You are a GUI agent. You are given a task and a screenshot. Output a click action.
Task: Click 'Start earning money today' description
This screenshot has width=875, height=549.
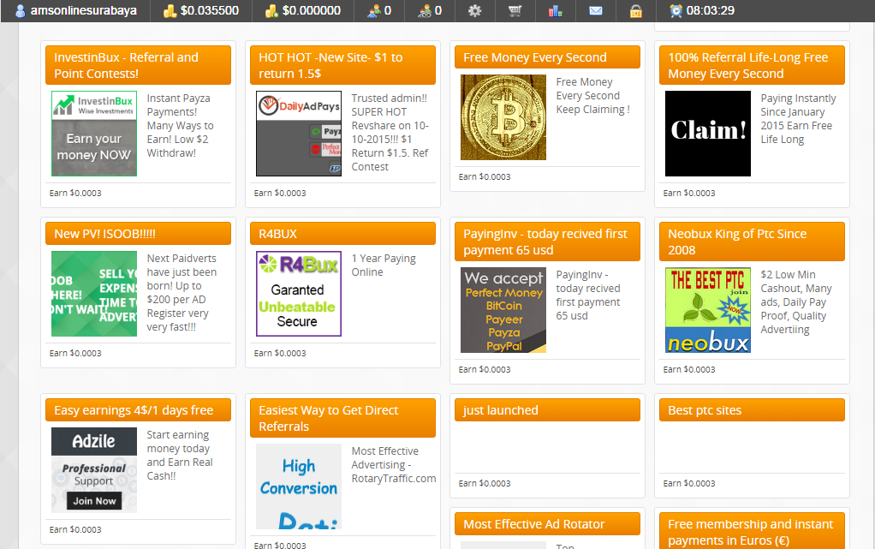[180, 455]
